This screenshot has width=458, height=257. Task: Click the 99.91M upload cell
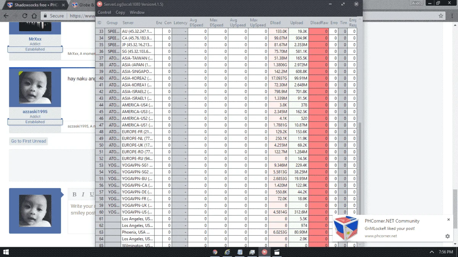coord(298,78)
